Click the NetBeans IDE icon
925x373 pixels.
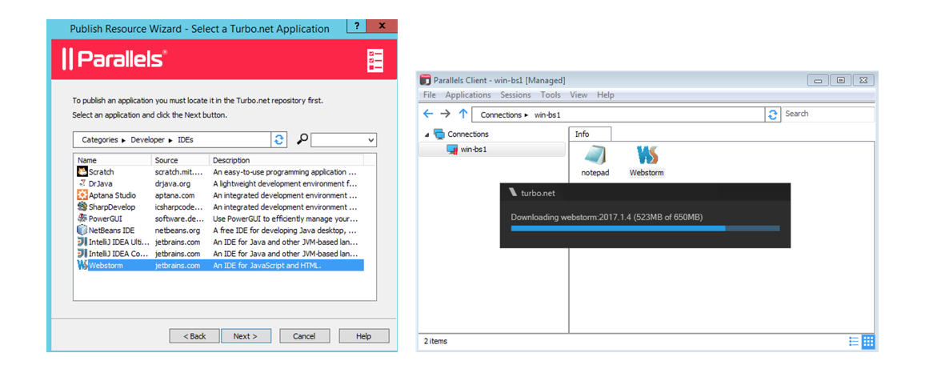[x=82, y=231]
